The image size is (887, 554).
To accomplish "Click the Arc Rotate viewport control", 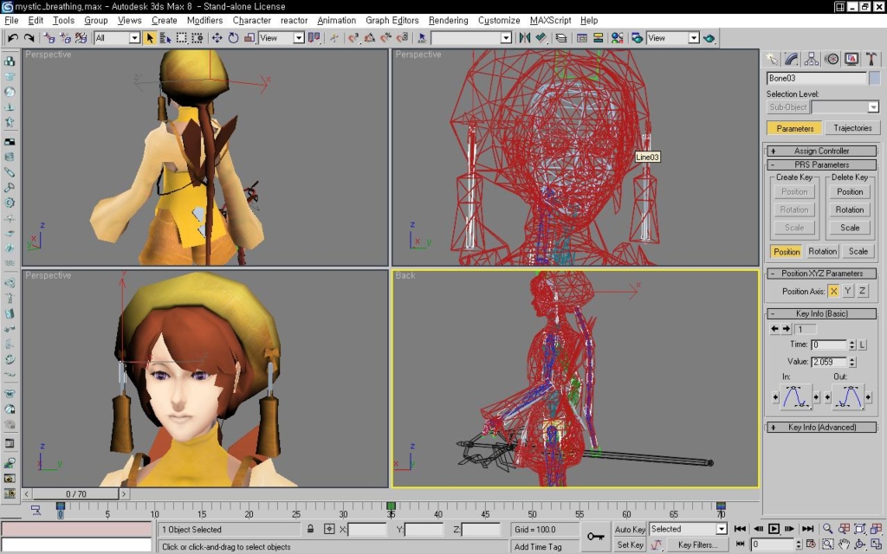I will (860, 544).
